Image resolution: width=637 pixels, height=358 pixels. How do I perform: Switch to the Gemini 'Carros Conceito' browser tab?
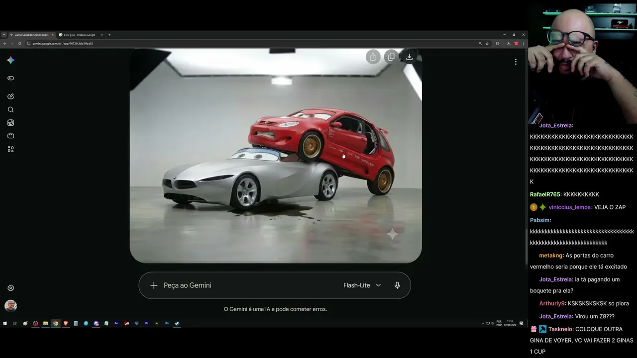(x=31, y=35)
